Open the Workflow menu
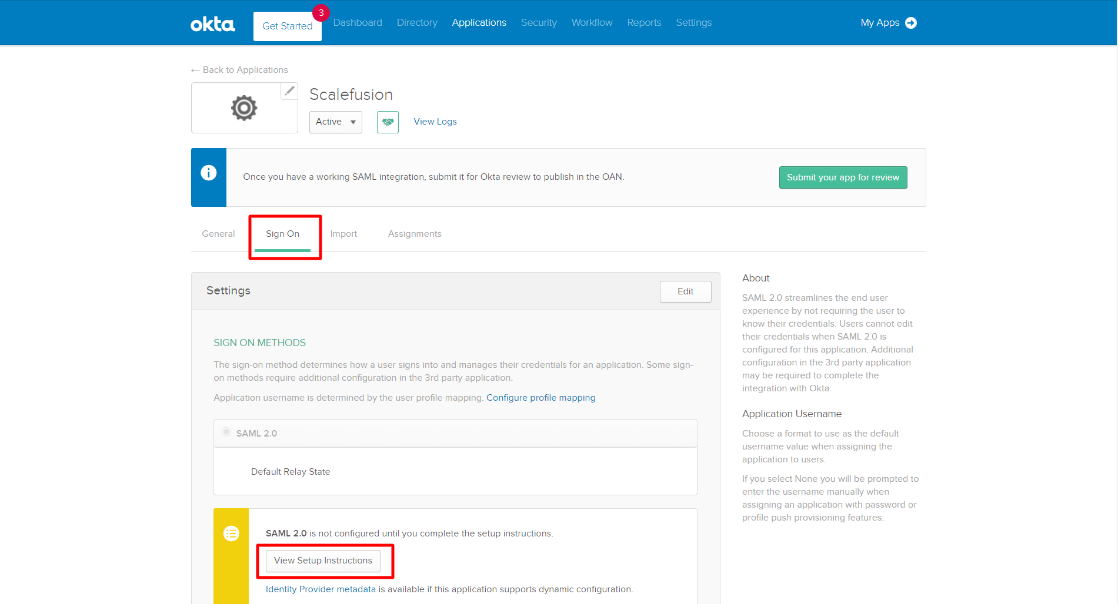 592,23
